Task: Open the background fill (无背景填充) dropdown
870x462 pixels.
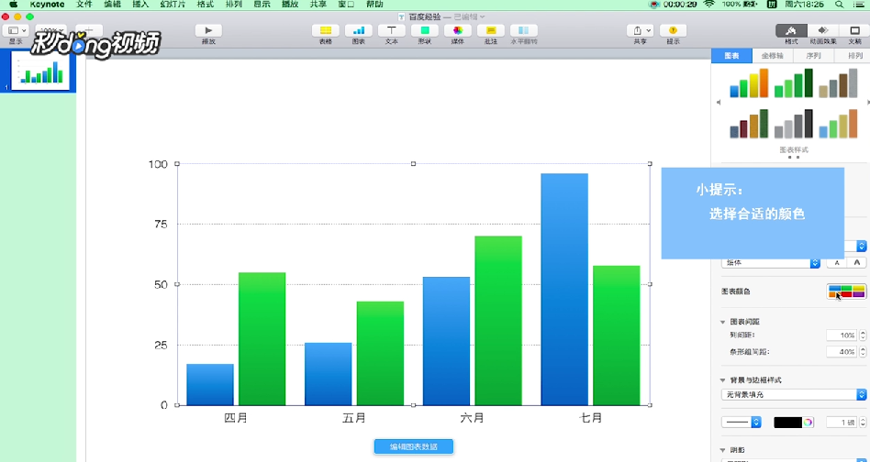Action: [x=794, y=394]
